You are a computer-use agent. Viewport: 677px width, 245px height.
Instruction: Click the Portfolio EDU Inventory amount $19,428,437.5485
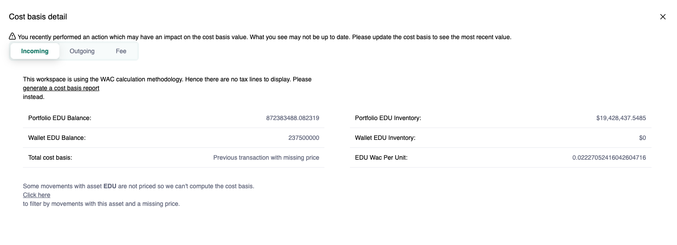click(621, 118)
